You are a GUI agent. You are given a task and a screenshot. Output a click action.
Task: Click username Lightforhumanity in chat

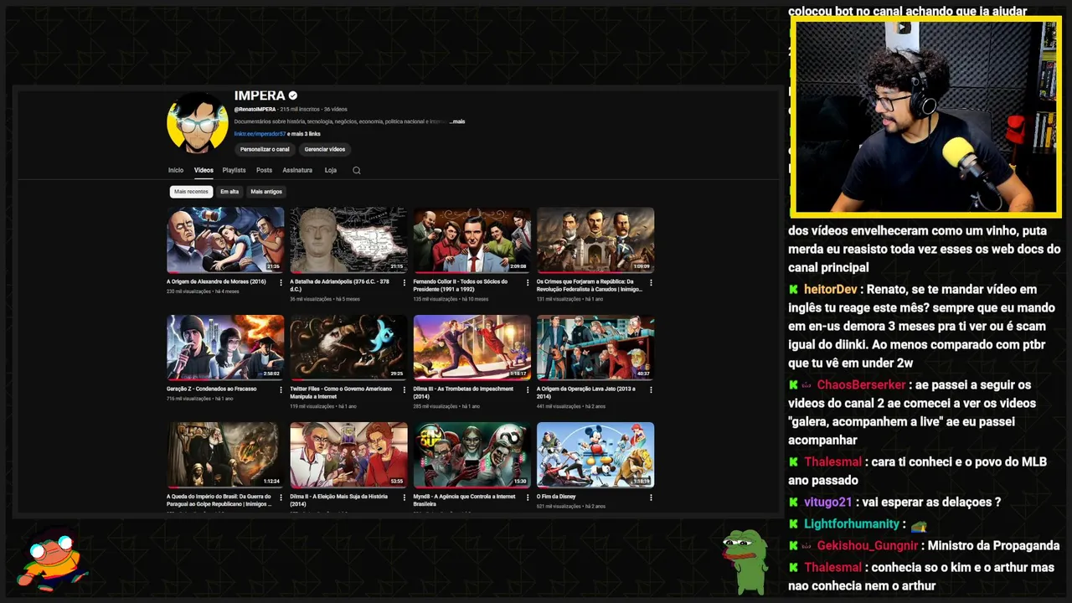click(852, 524)
